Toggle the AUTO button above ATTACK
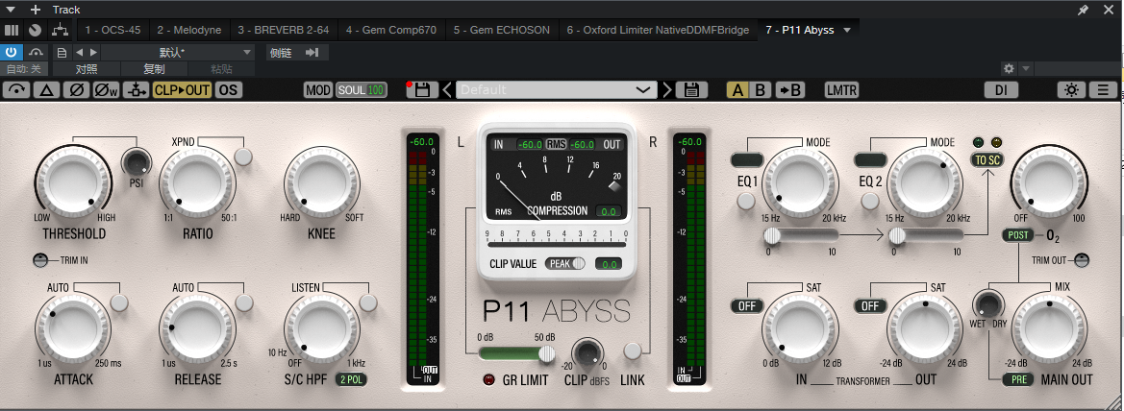Screen dimensions: 1124x411 119,302
